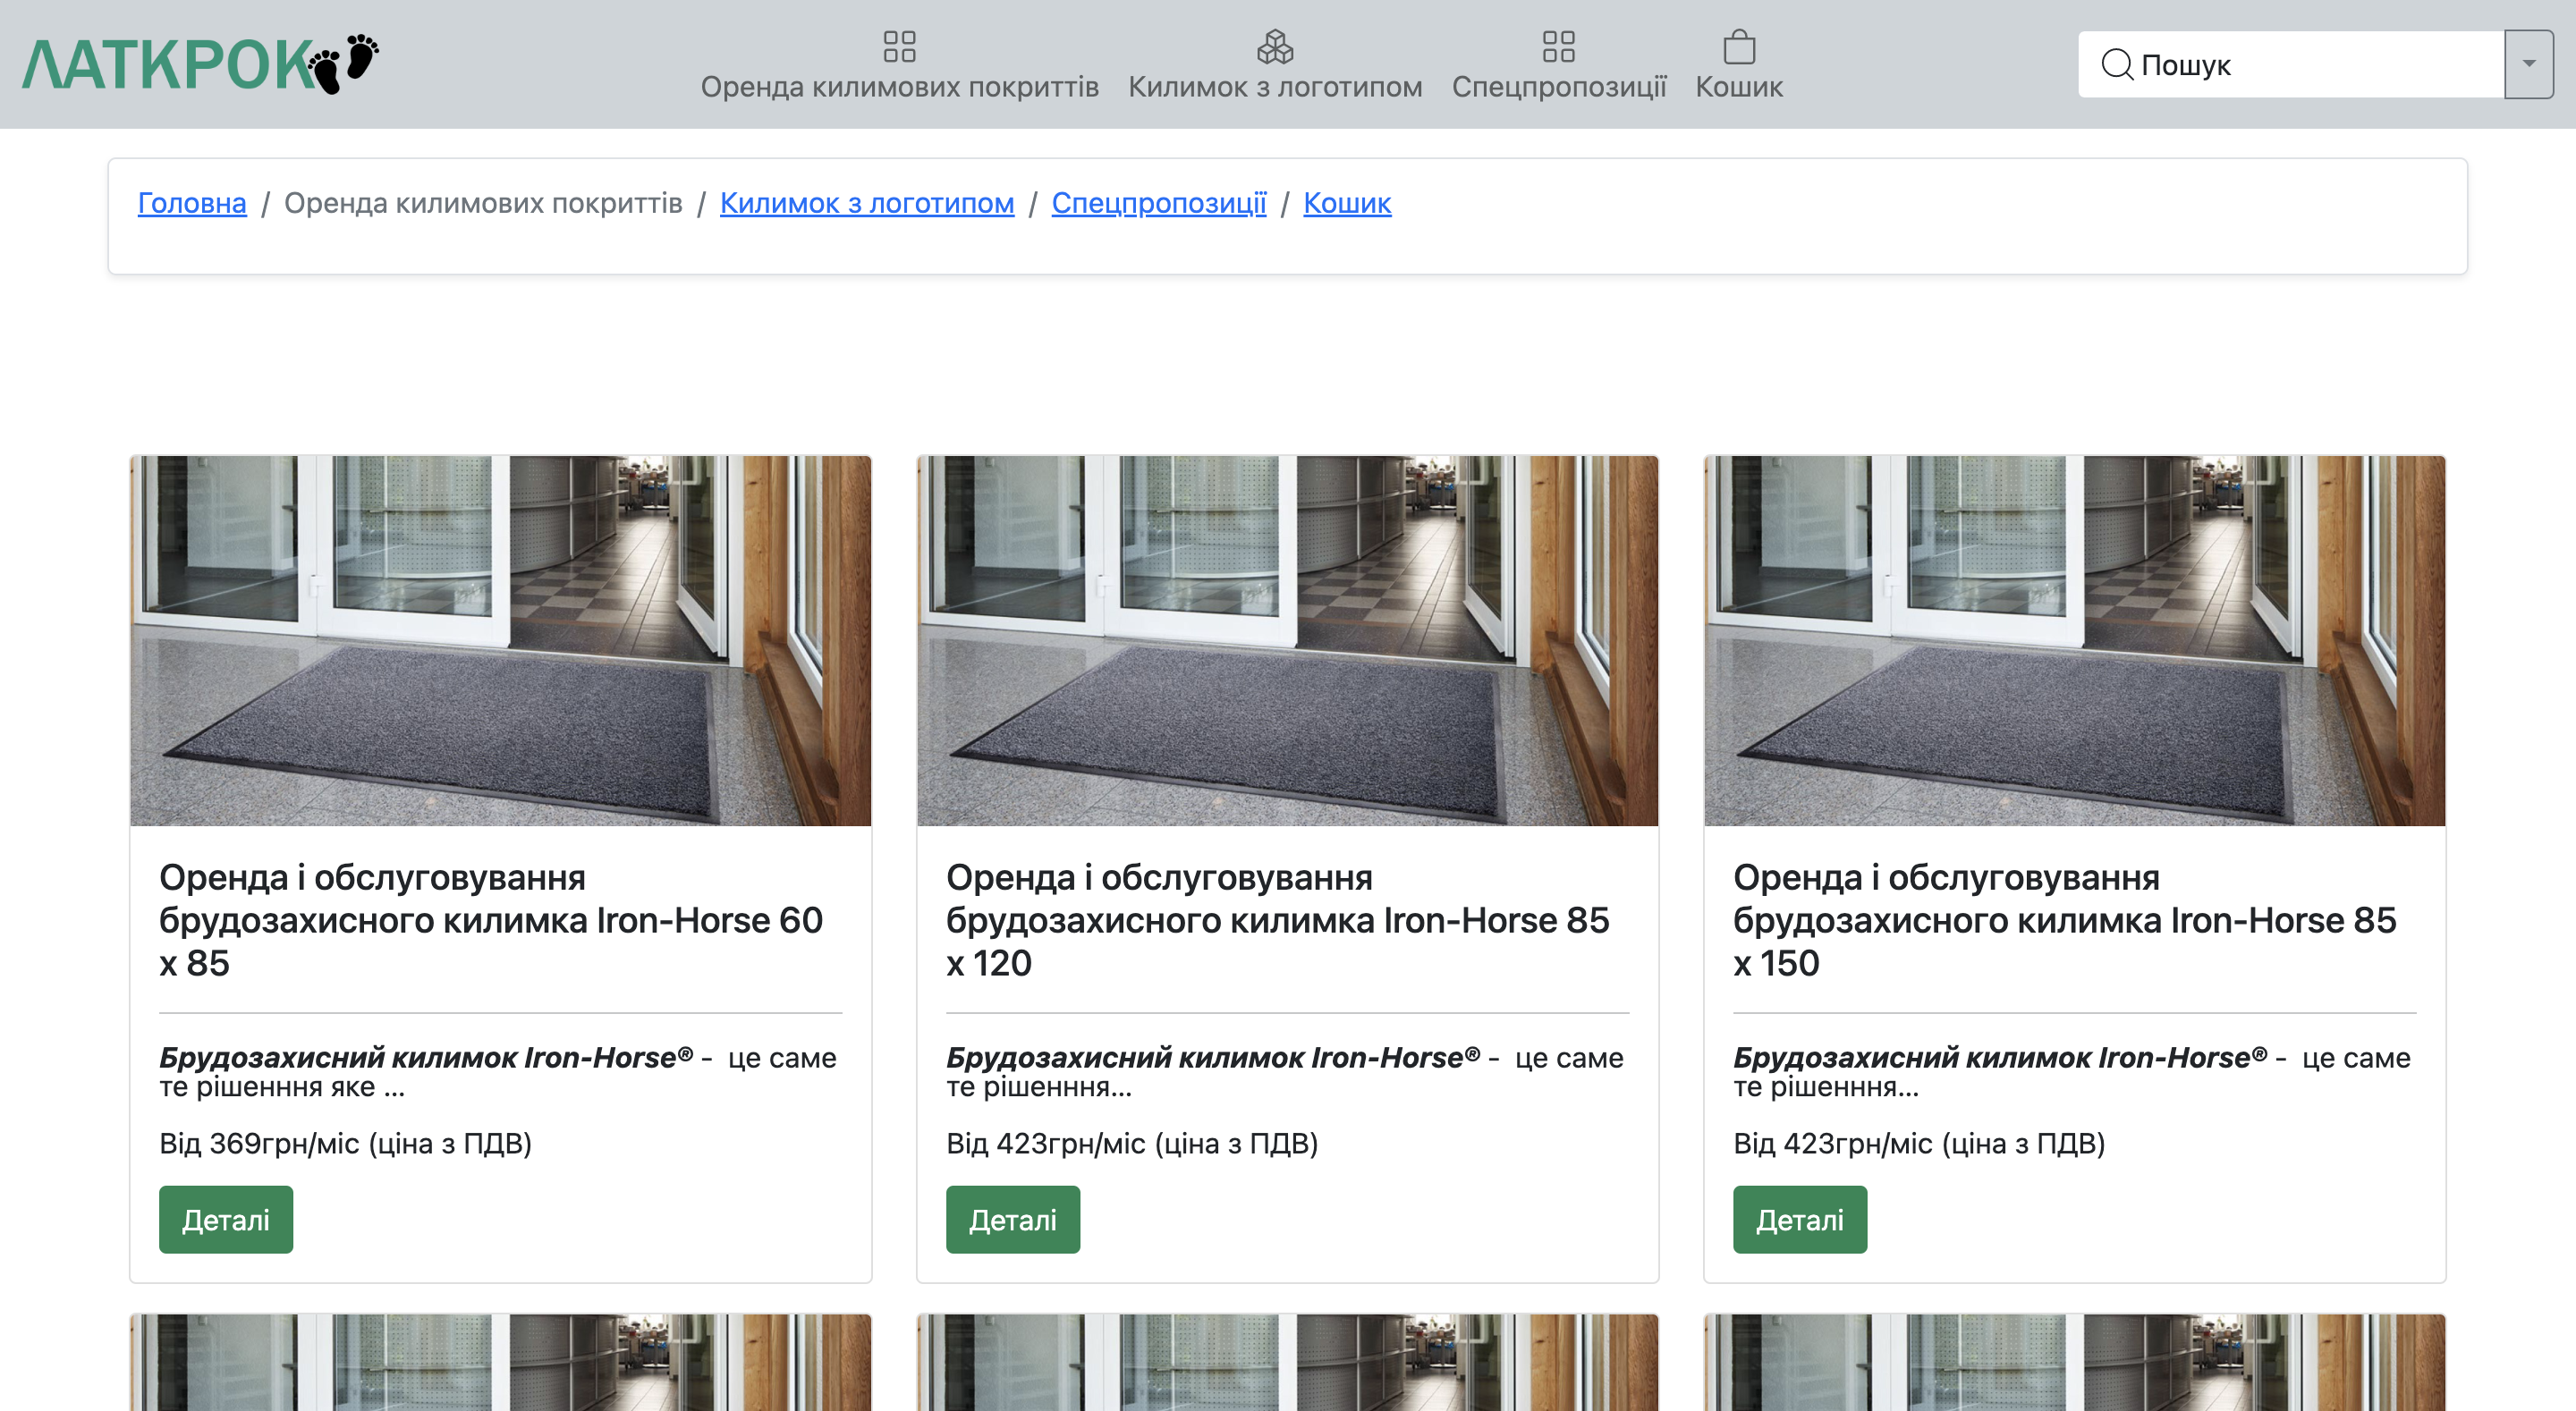Screen dimensions: 2576x1411
Task: Click the magnifier icon in search field
Action: pos(2116,64)
